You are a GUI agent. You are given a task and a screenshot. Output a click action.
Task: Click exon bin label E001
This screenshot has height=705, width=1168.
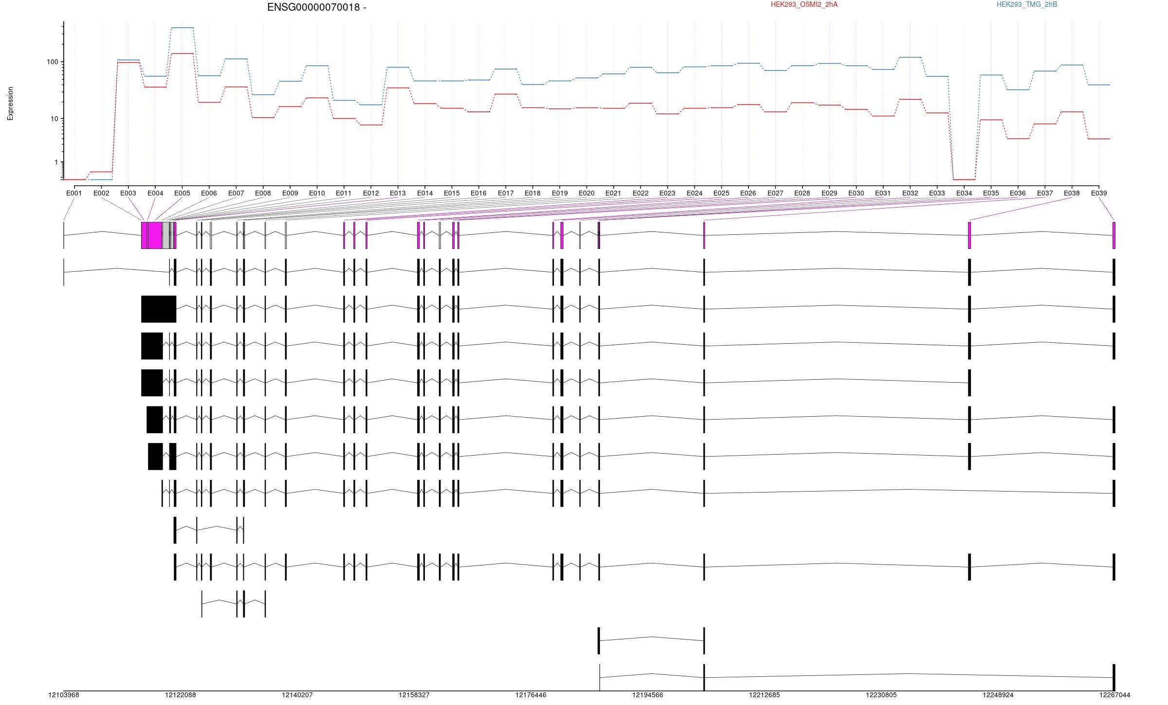(74, 193)
